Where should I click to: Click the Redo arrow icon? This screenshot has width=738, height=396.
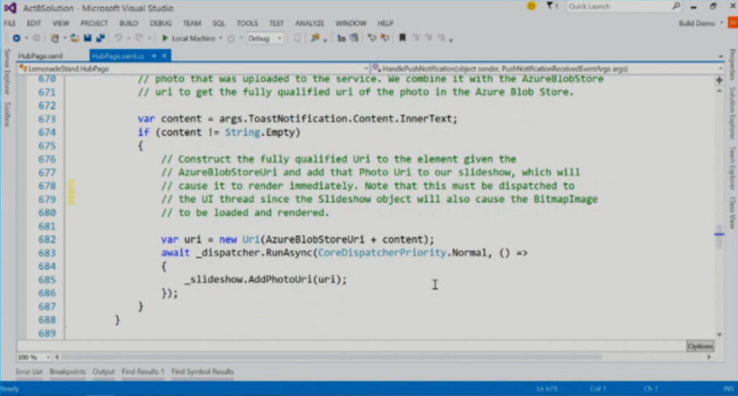139,38
